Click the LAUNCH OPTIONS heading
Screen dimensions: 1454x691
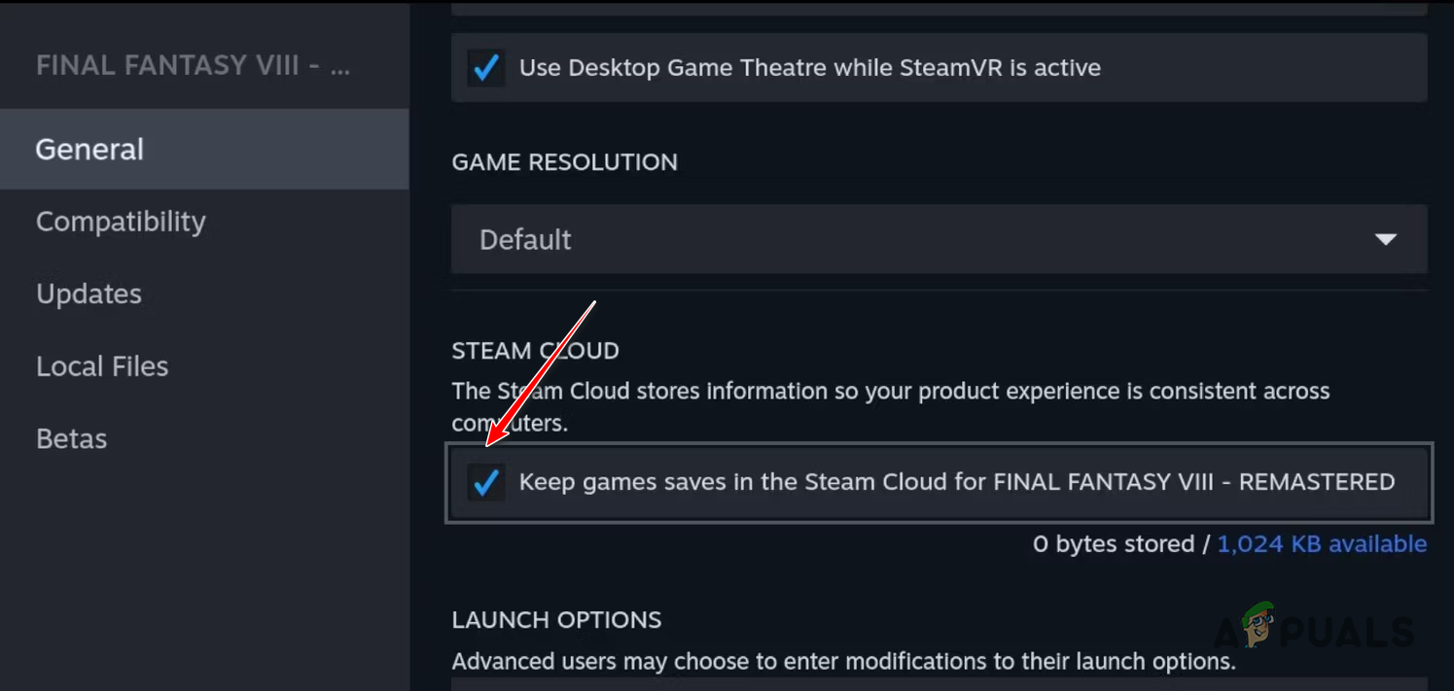pos(556,619)
